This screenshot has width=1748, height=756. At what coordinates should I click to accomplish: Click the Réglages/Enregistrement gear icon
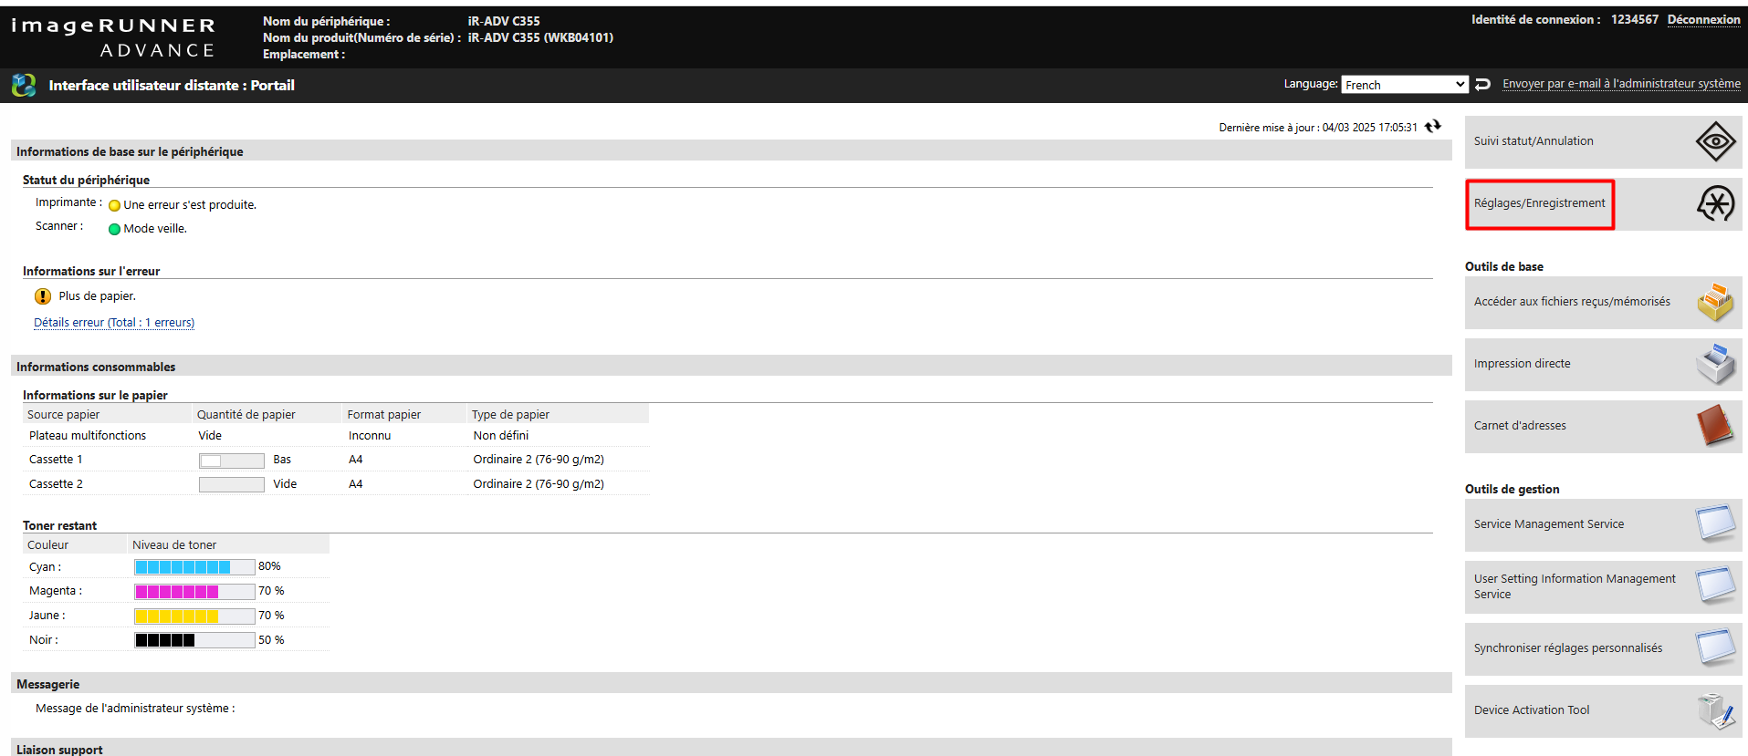tap(1716, 203)
